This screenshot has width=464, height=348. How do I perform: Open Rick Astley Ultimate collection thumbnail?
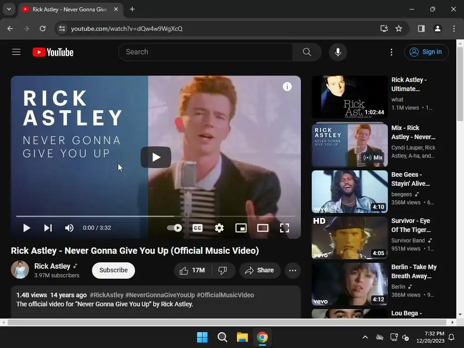pos(349,97)
